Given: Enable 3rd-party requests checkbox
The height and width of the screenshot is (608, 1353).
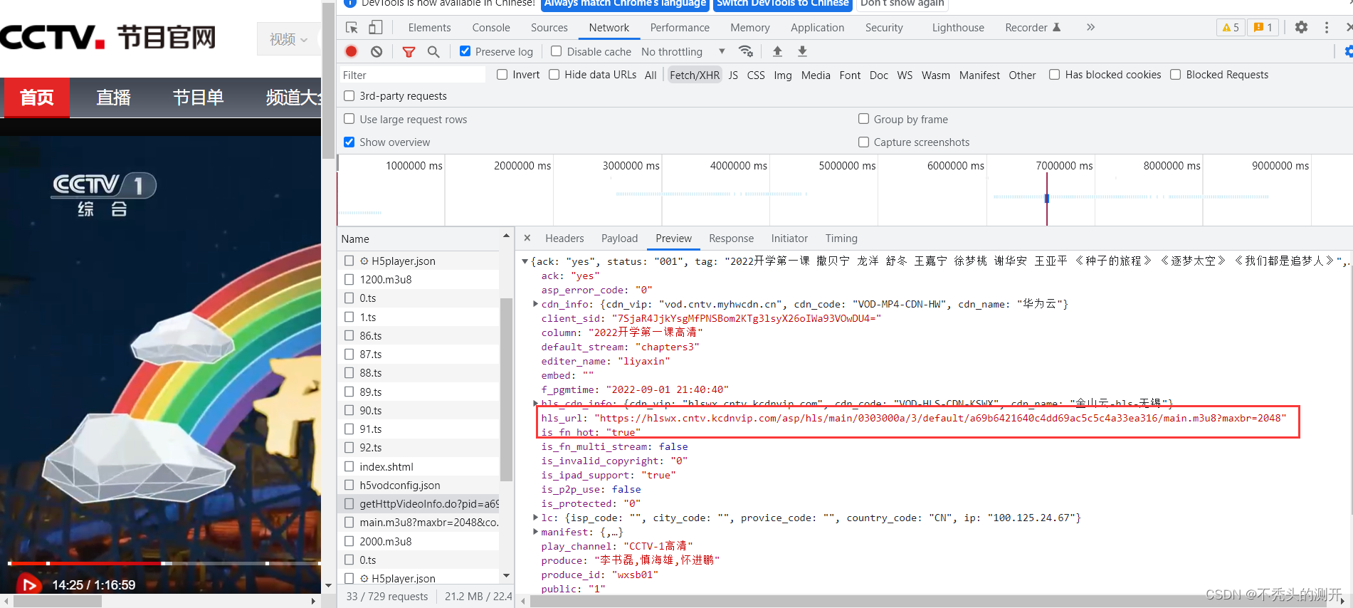Looking at the screenshot, I should point(349,95).
